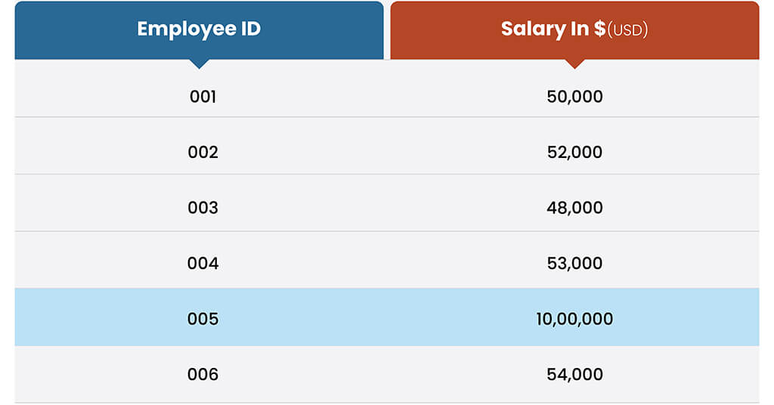Screen dimensions: 774x405
Task: Click the Salary In $ column header
Action: (x=574, y=30)
